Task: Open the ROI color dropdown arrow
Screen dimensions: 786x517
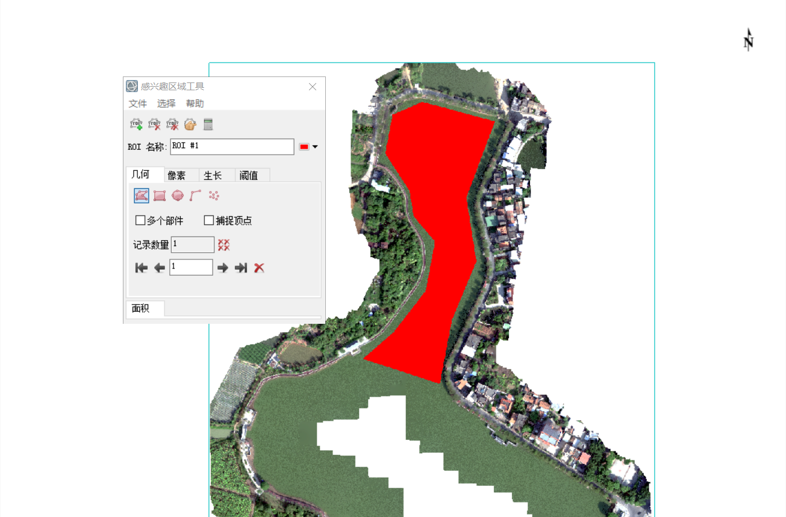Action: click(315, 147)
